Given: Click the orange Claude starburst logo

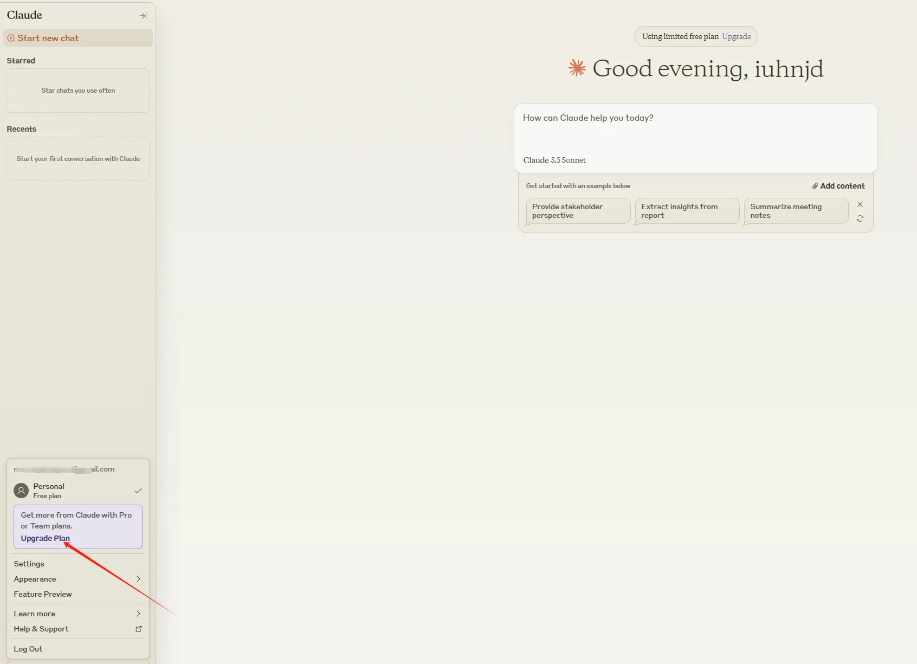Looking at the screenshot, I should 577,68.
